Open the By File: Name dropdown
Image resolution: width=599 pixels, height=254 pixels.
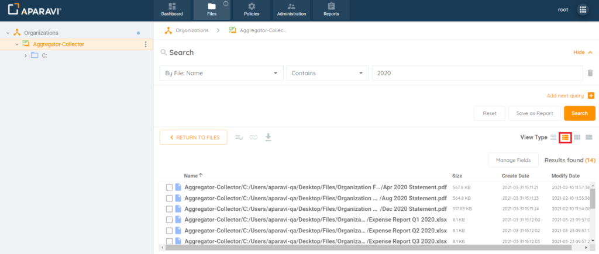click(221, 73)
